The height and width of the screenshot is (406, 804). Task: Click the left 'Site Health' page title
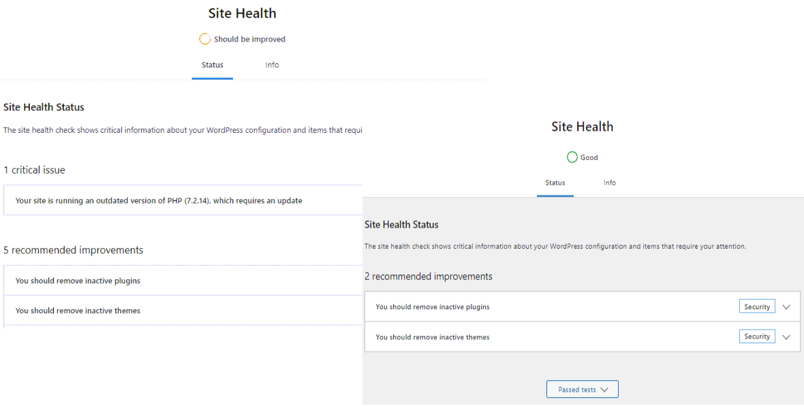click(x=242, y=14)
